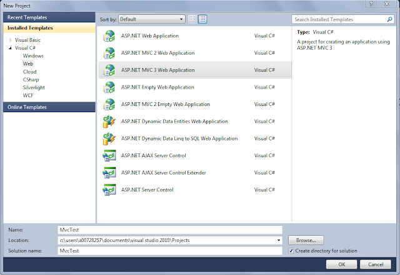Click the ASP.NET Web Application template icon

pyautogui.click(x=109, y=36)
